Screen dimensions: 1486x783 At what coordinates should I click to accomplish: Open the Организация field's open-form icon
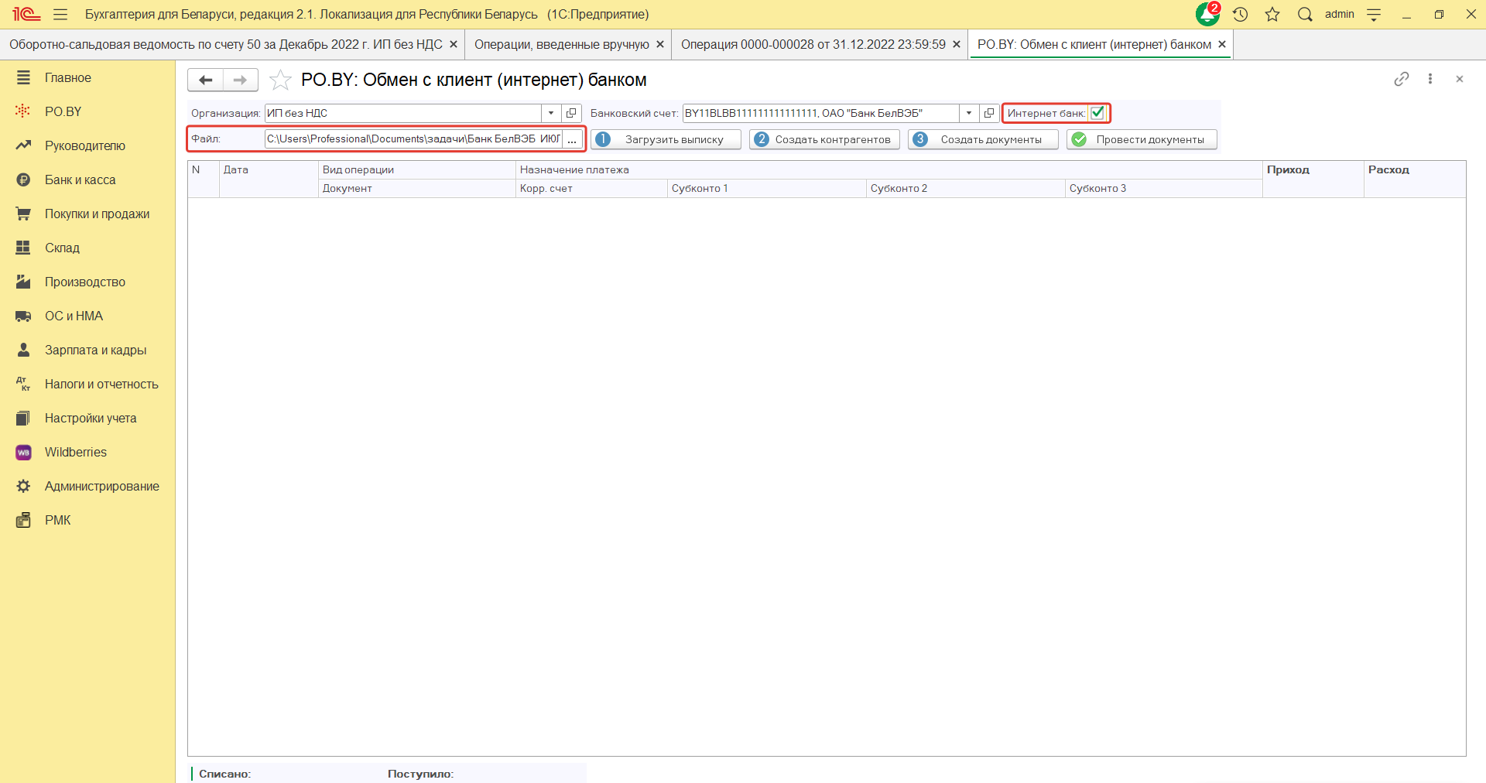point(571,113)
